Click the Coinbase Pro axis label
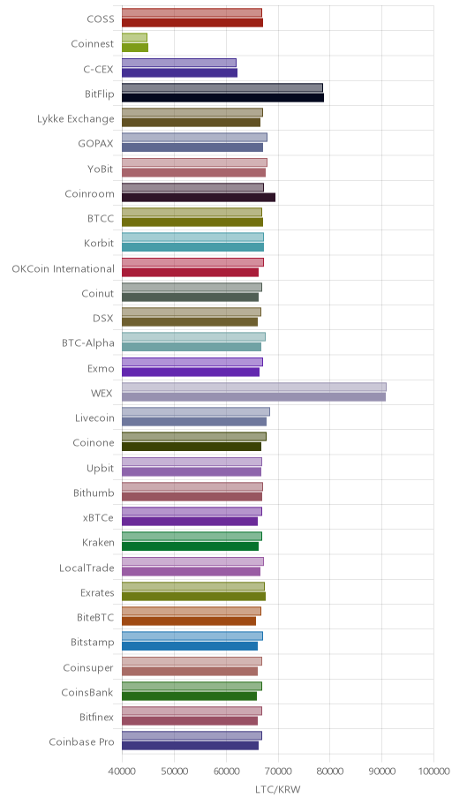The height and width of the screenshot is (805, 452). (x=82, y=741)
